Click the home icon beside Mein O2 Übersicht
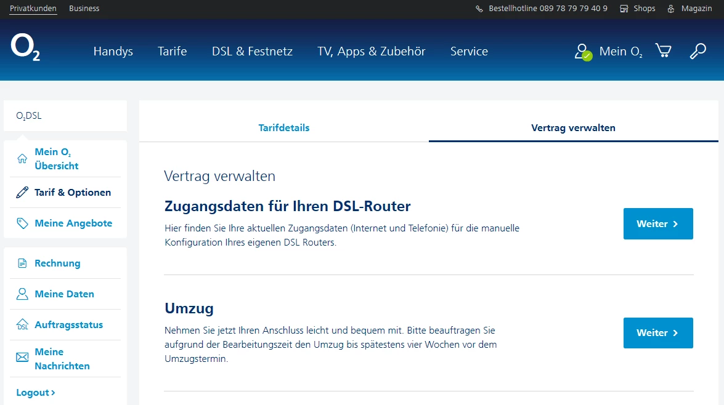The width and height of the screenshot is (724, 405). pos(22,159)
